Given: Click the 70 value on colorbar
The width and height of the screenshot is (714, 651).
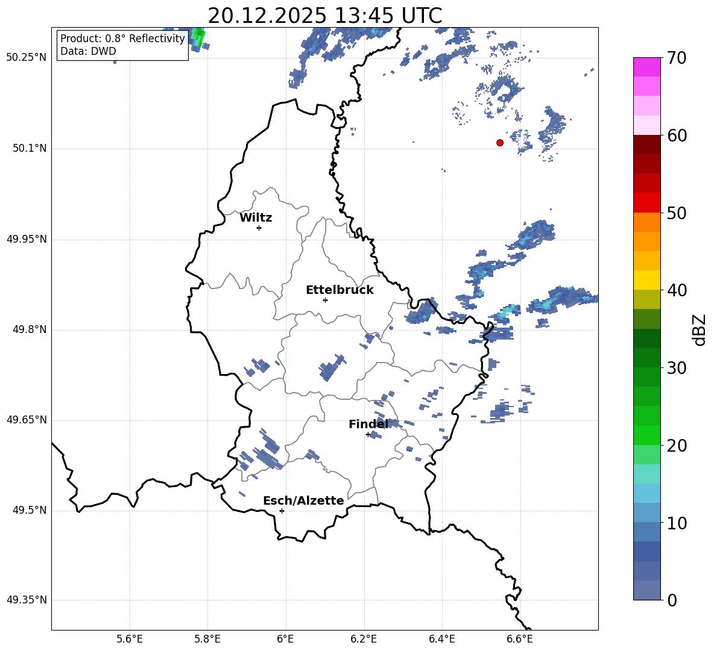Looking at the screenshot, I should point(677,58).
